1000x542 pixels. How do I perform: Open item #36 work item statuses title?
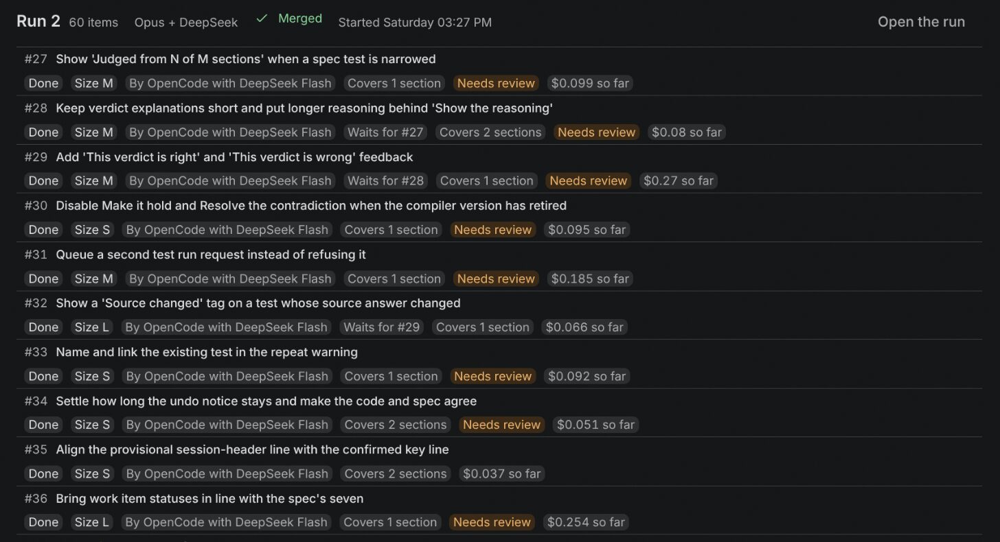209,498
